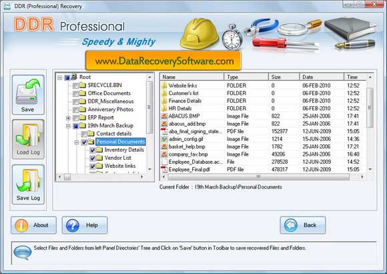The height and width of the screenshot is (274, 387).
Task: Click the size value 152977
Action: tap(280, 131)
